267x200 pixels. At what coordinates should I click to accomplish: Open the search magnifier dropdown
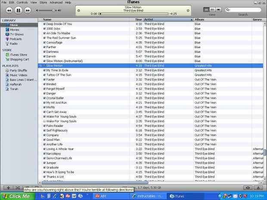pyautogui.click(x=228, y=10)
